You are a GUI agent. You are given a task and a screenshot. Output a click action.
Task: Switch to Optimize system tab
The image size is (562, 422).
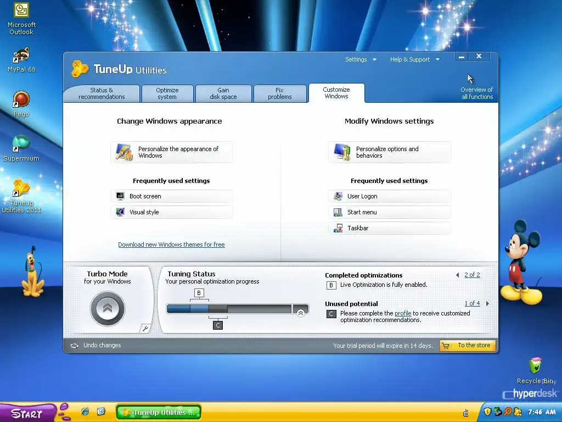[x=167, y=93]
